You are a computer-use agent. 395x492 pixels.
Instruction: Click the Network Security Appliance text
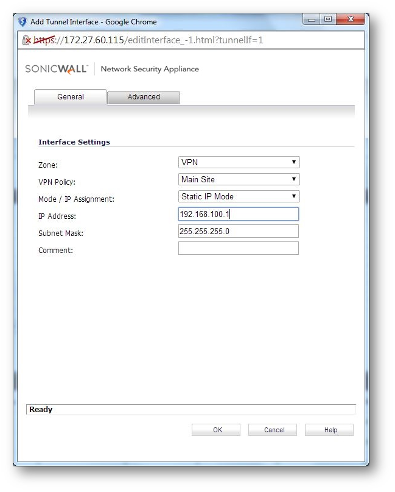150,69
